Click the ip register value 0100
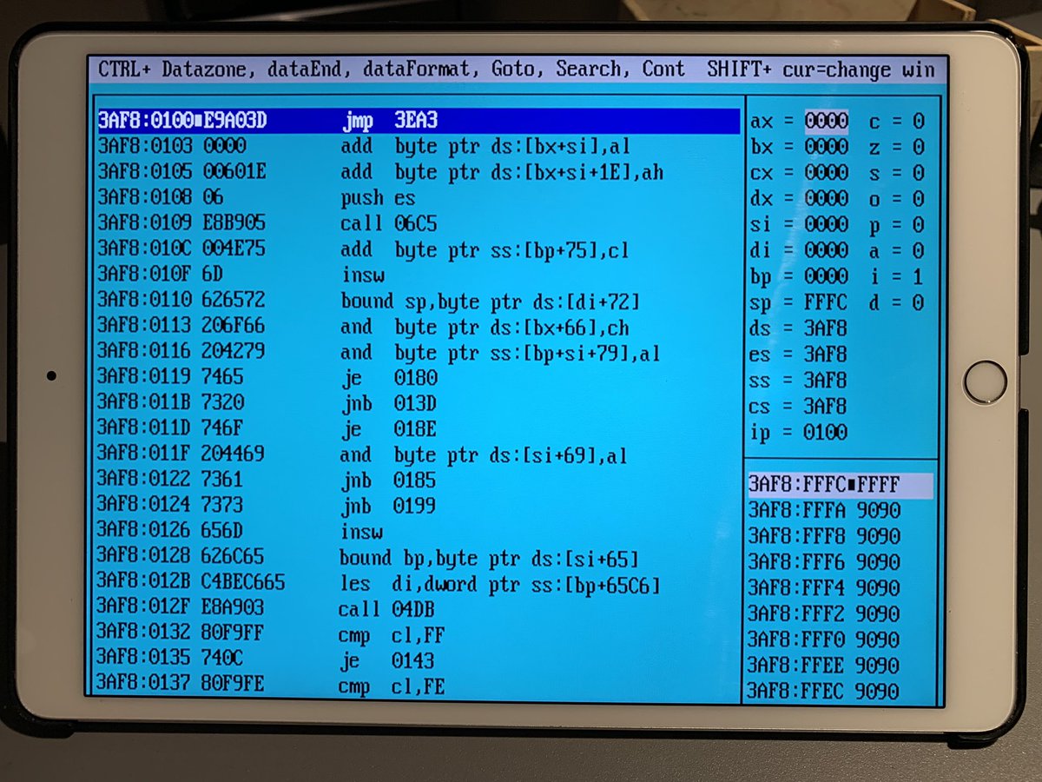This screenshot has height=782, width=1042. pyautogui.click(x=827, y=433)
